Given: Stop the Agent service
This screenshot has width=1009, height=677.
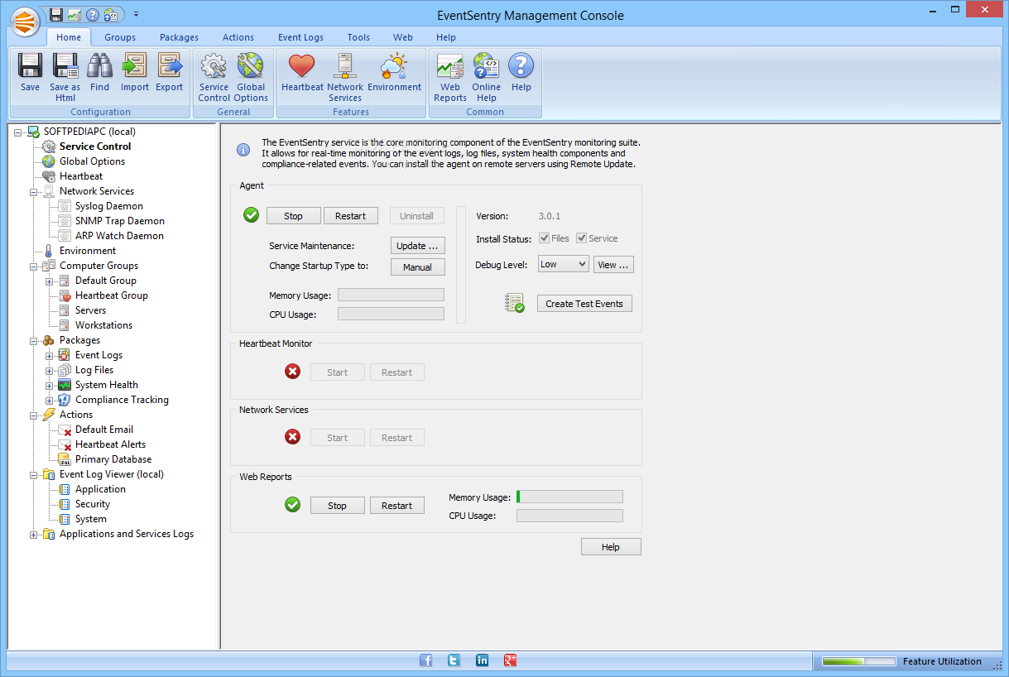Looking at the screenshot, I should coord(293,216).
